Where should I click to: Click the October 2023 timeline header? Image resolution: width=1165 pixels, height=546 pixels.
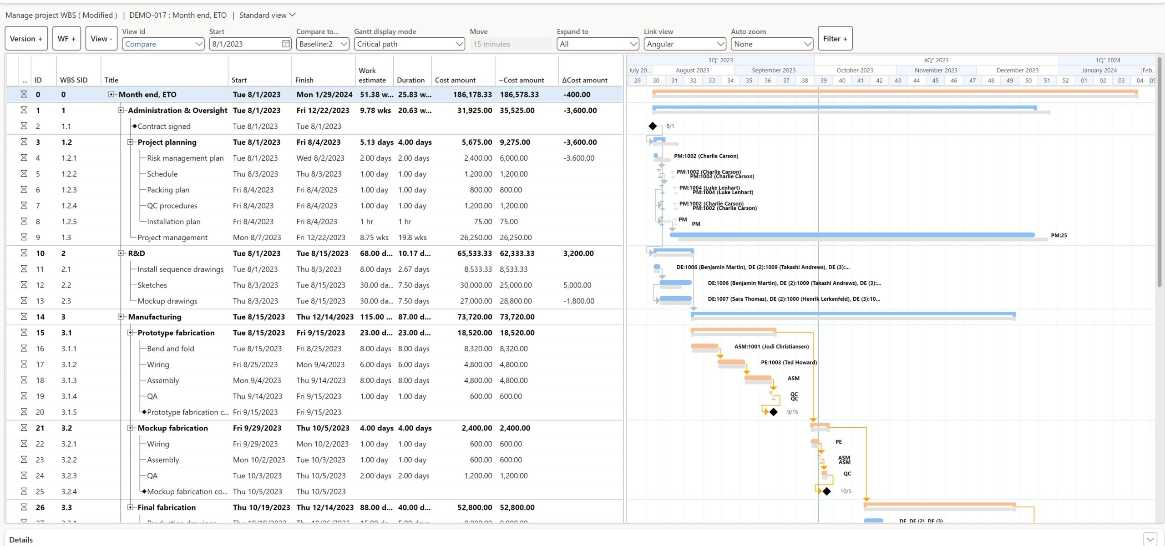point(855,70)
